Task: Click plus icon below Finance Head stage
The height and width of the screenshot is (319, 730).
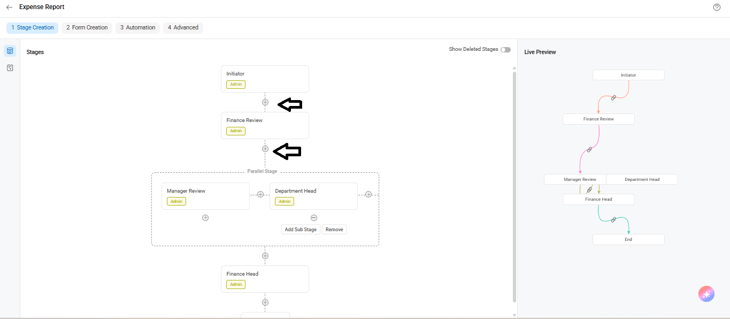Action: pyautogui.click(x=265, y=302)
